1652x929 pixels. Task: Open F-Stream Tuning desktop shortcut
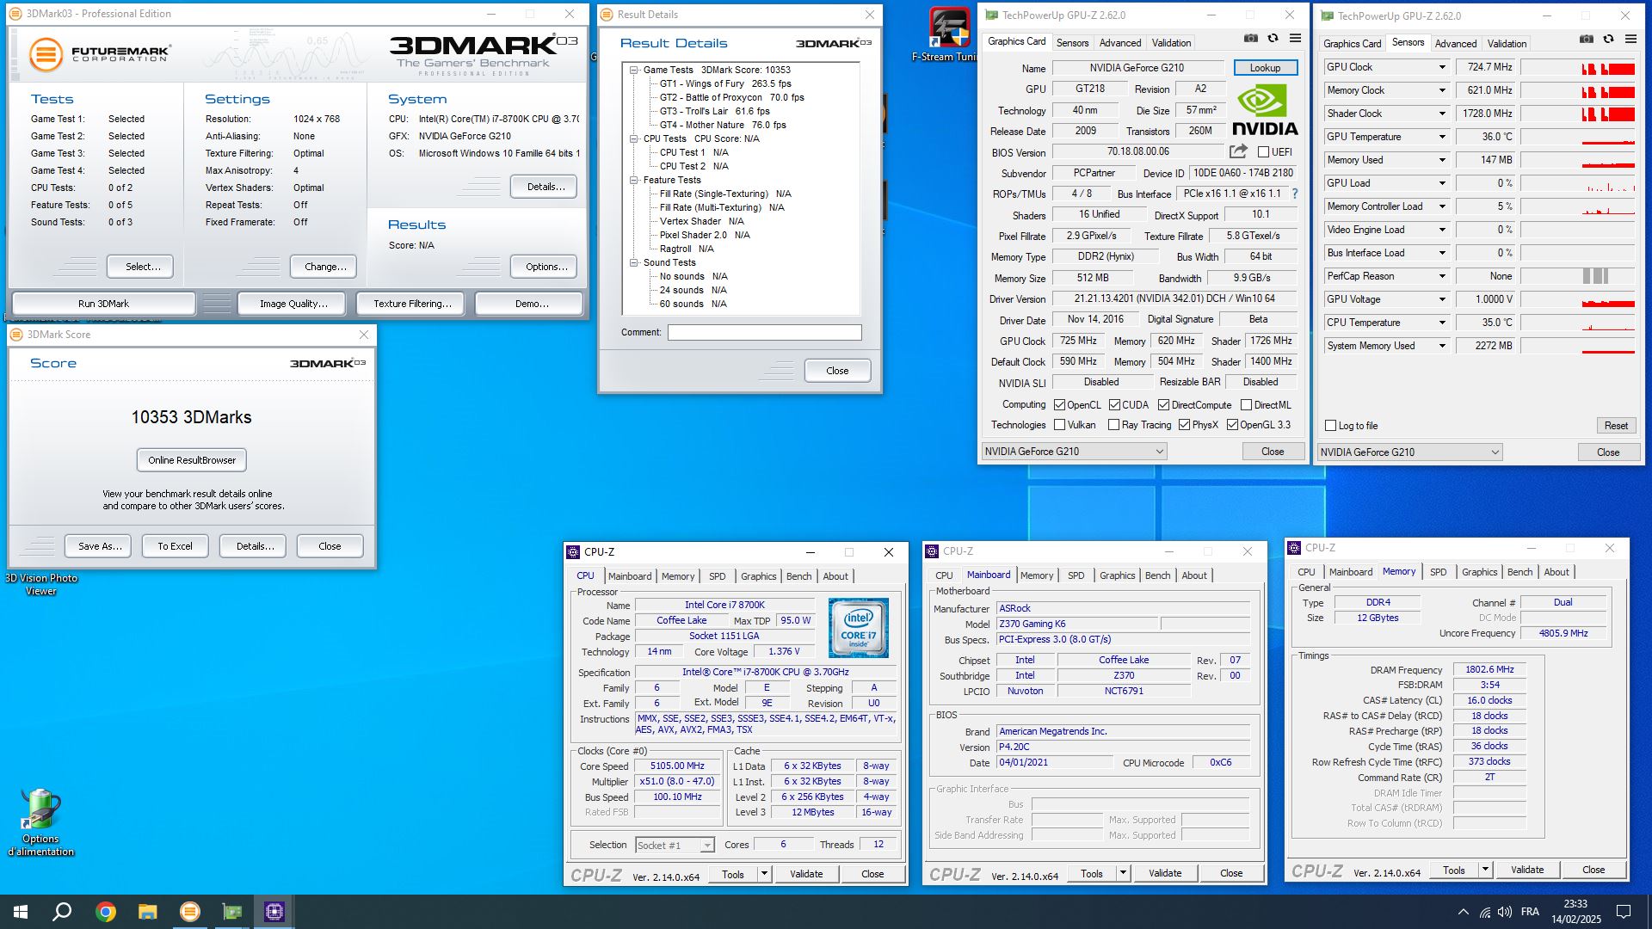(948, 35)
